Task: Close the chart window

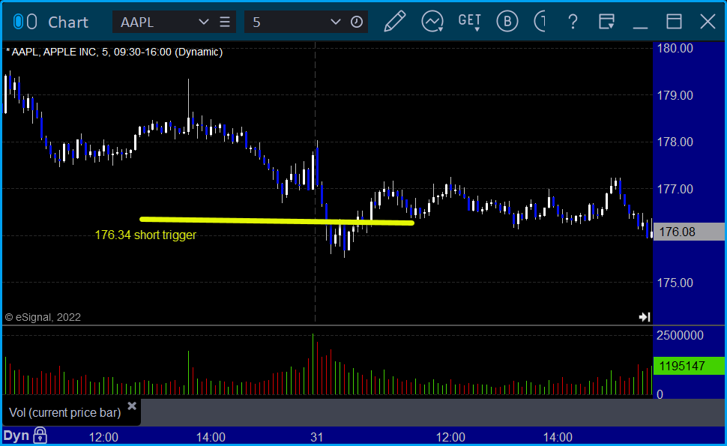Action: click(708, 22)
